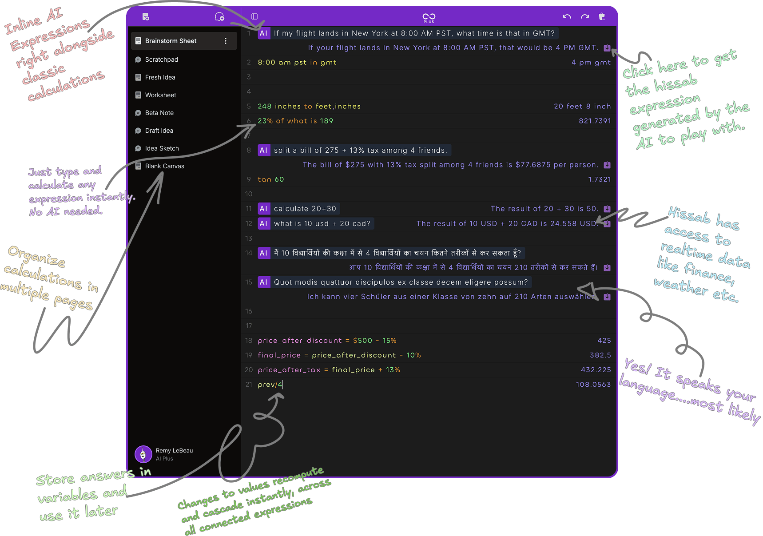Open Remy LeBeau user profile
Screen dimensions: 763x536
[164, 454]
